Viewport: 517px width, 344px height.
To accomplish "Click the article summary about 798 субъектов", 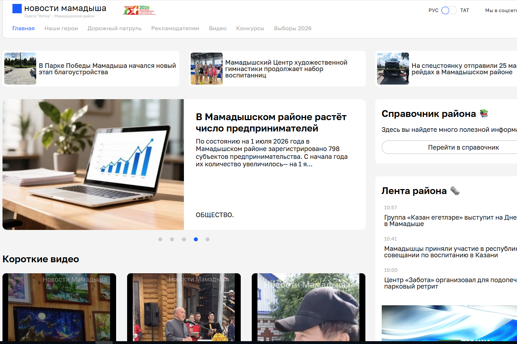I will 272,153.
